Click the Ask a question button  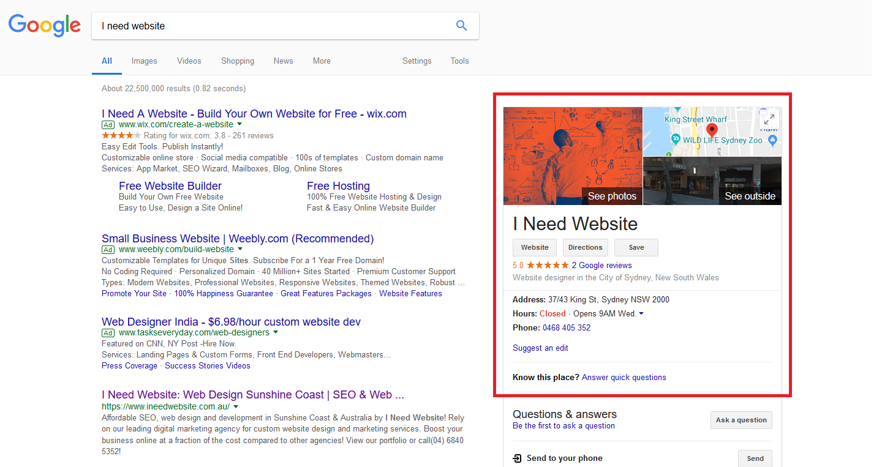[x=741, y=420]
